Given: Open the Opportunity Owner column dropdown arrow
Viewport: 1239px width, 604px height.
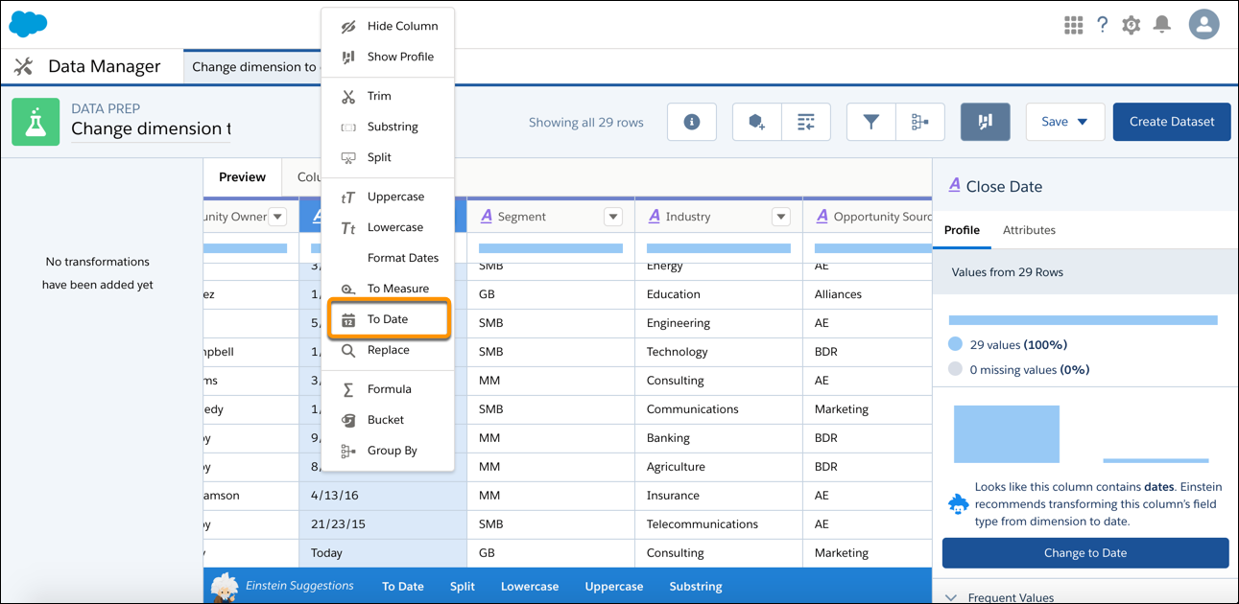Looking at the screenshot, I should pyautogui.click(x=277, y=217).
